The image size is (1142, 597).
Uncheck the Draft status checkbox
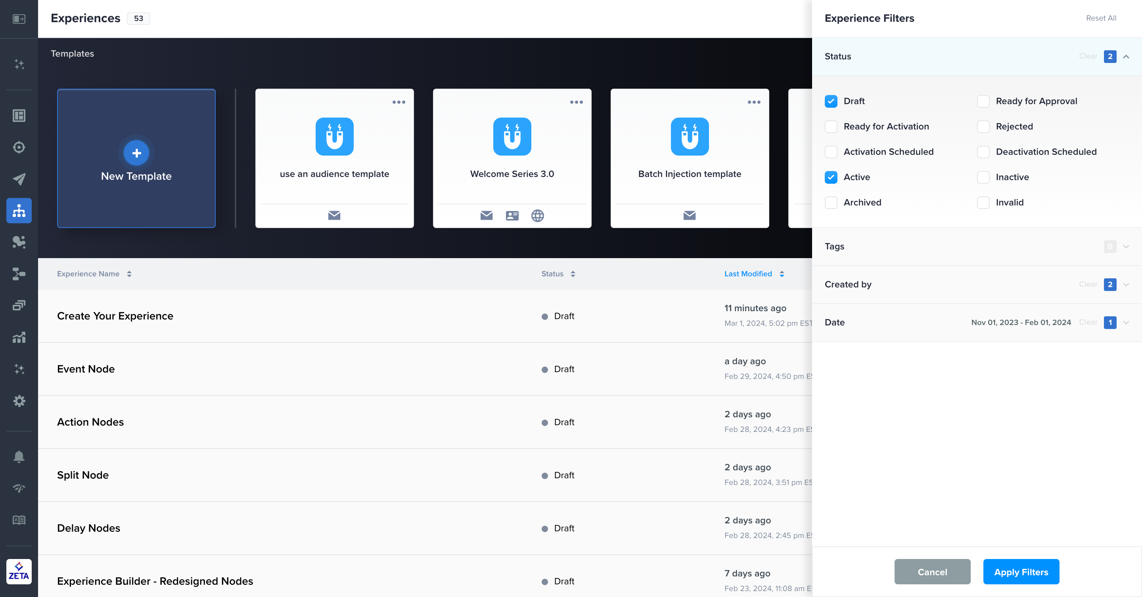tap(831, 101)
